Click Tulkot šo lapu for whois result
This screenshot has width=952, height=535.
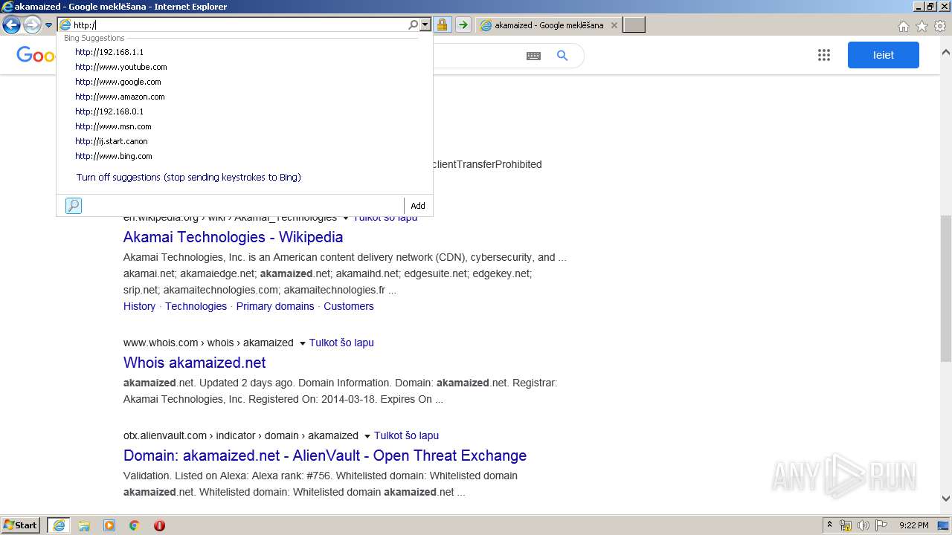pos(341,343)
